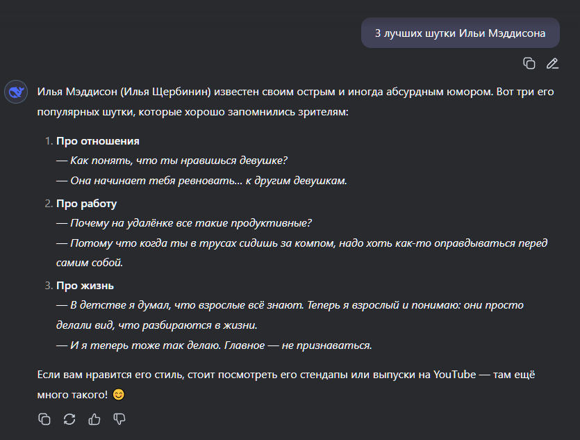Click the heading "Про отношения"
This screenshot has height=440, width=580.
(98, 141)
